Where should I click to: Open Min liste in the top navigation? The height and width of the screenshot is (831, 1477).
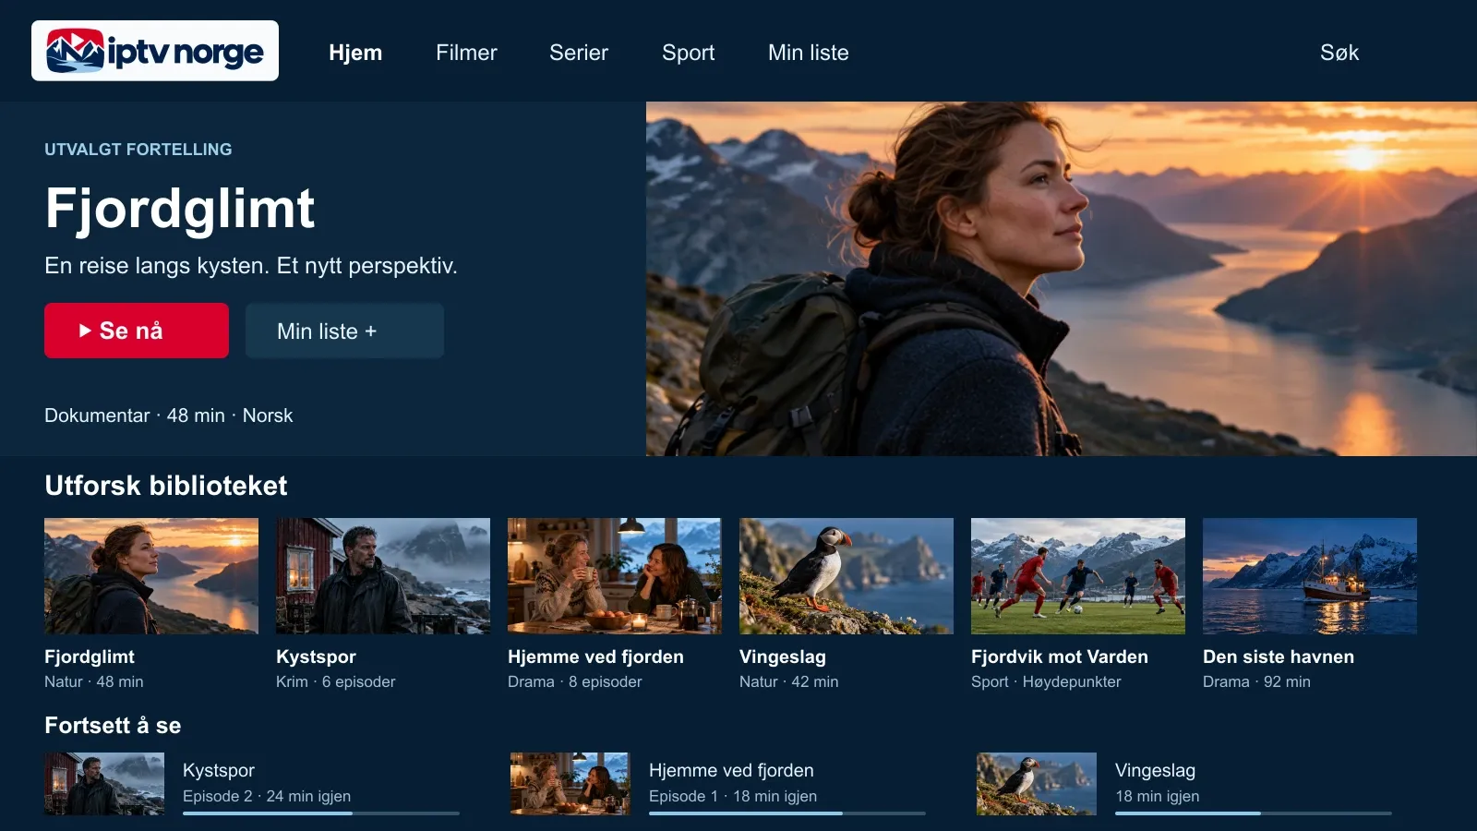809,53
